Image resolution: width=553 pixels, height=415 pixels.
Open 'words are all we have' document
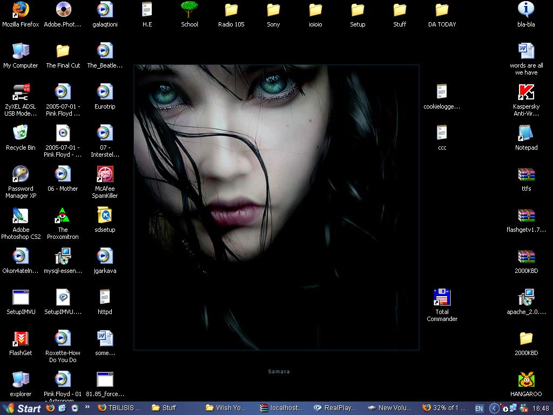coord(526,51)
